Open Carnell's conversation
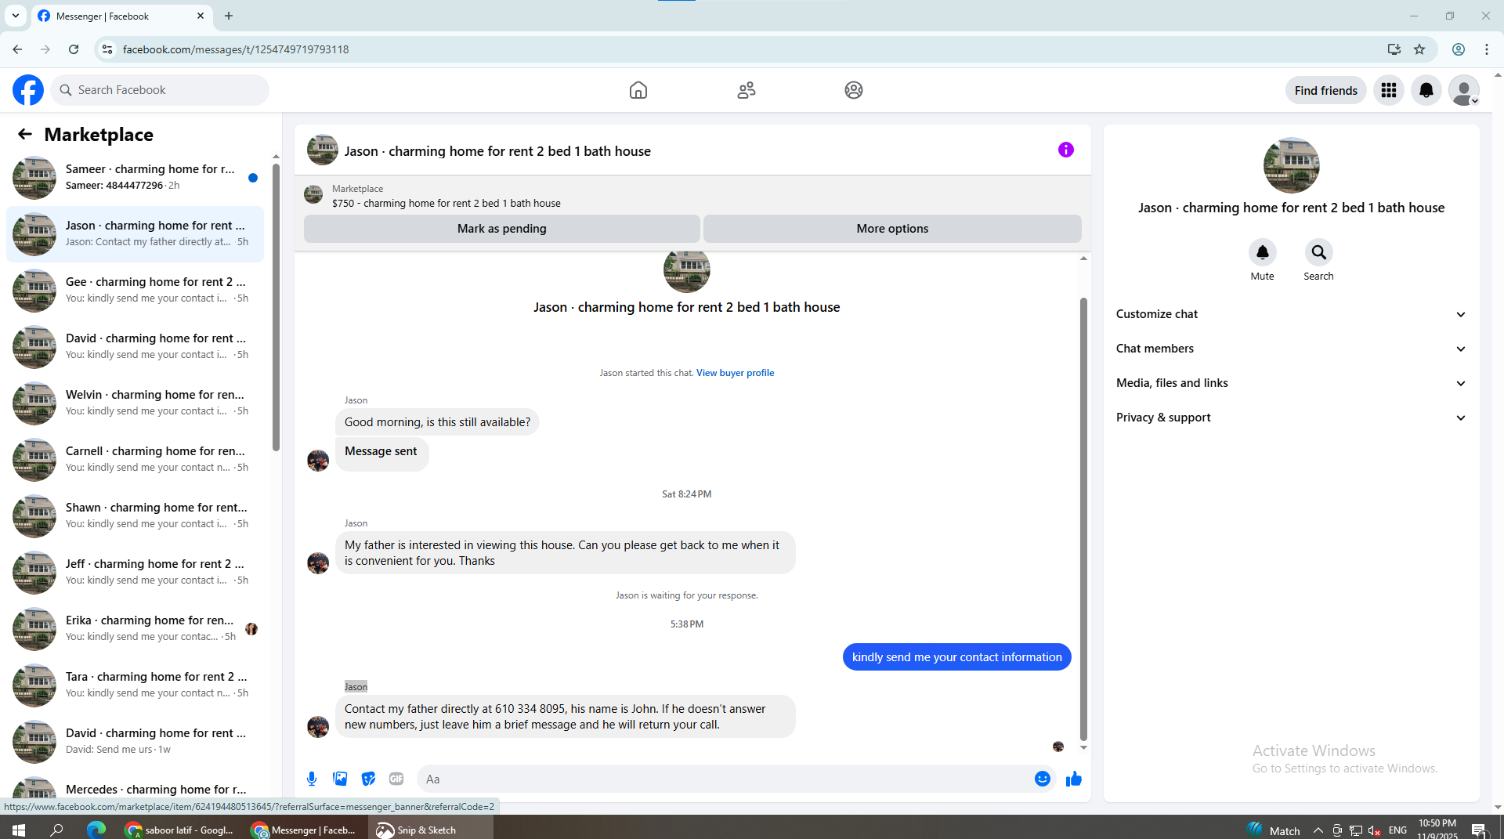This screenshot has height=839, width=1504. point(136,460)
